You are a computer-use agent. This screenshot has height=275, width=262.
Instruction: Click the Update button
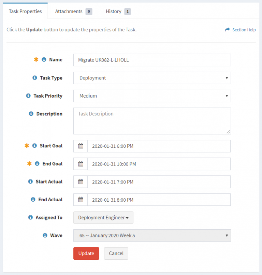(86, 254)
